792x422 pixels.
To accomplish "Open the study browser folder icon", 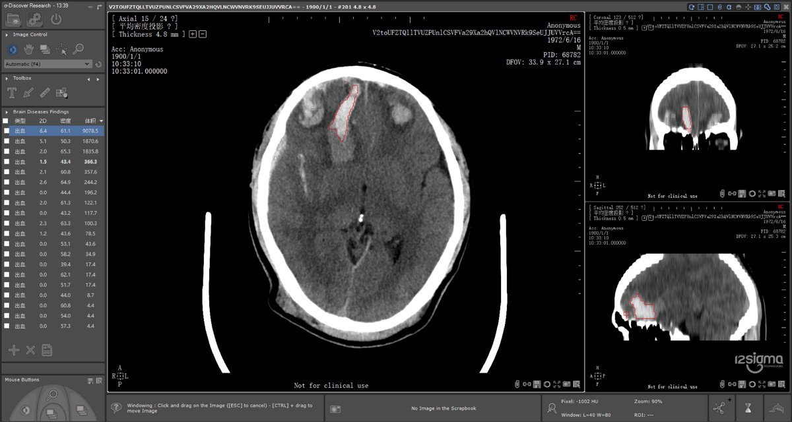I will tap(15, 20).
